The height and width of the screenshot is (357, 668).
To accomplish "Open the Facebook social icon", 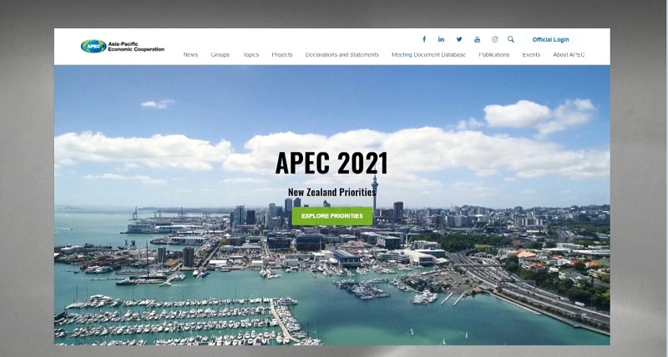I will pyautogui.click(x=423, y=39).
